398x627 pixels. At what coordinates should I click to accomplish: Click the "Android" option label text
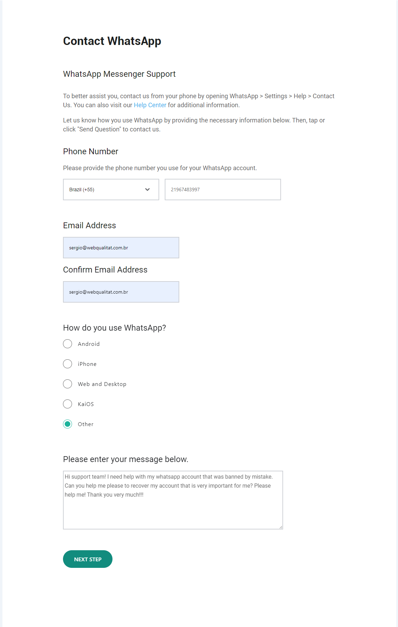point(89,344)
